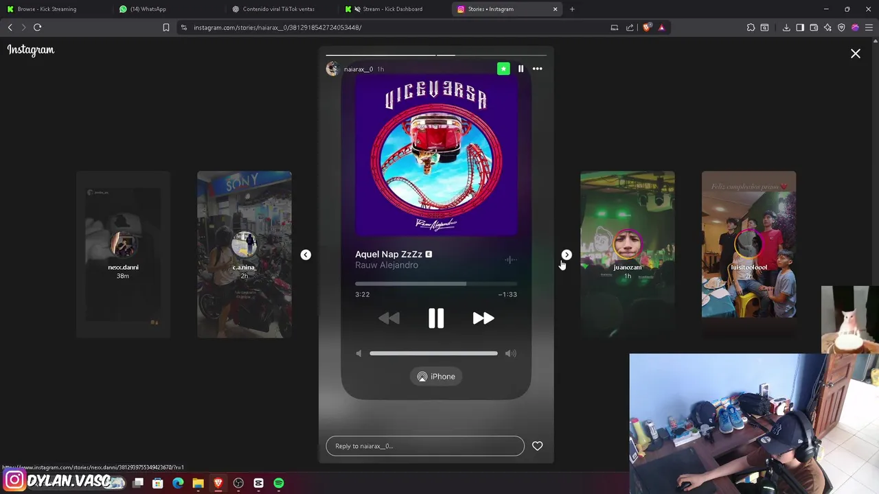
Task: Click story progress bar at top
Action: [436, 55]
